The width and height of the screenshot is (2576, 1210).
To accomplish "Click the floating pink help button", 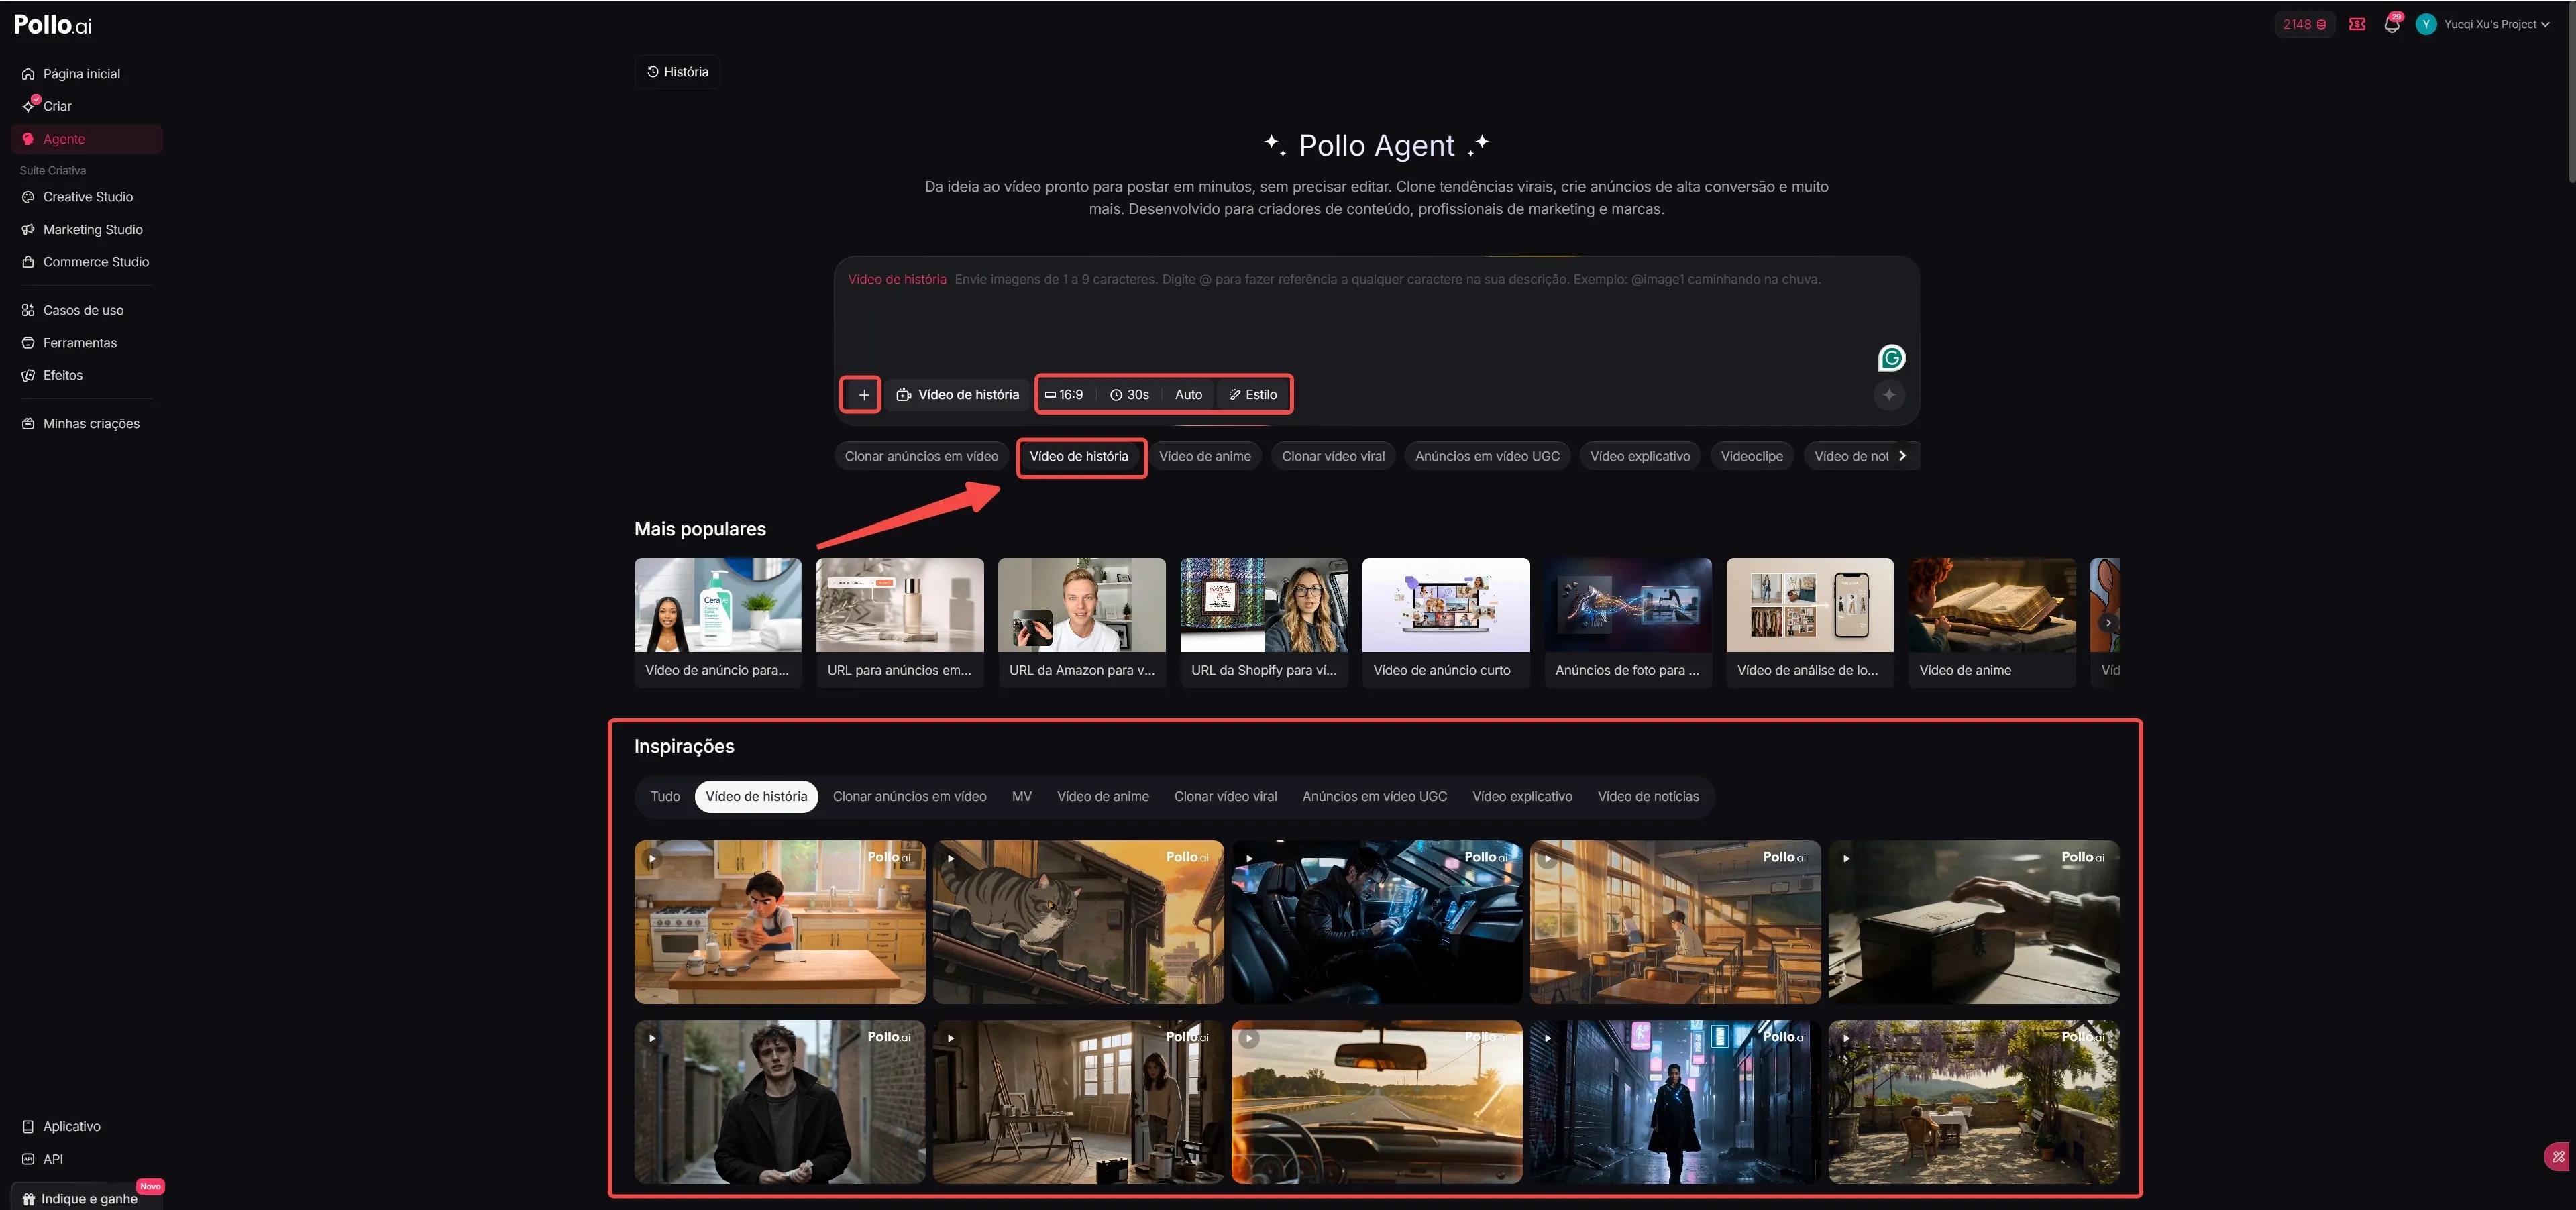I will pos(2559,1157).
